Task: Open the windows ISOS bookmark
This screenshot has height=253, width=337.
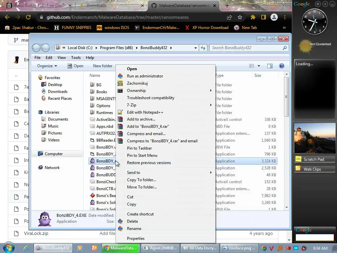Action: pos(113,28)
